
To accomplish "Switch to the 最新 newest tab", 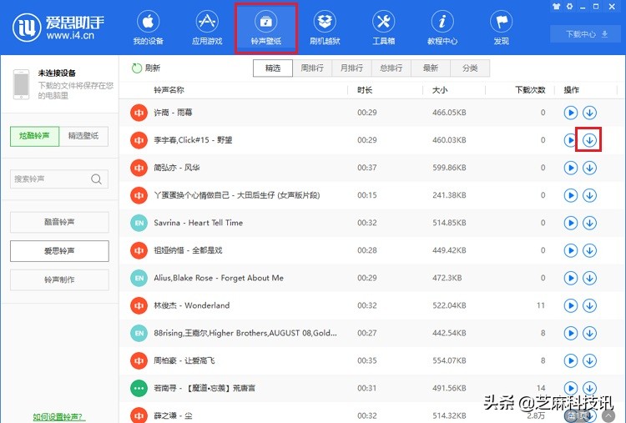I will [431, 68].
